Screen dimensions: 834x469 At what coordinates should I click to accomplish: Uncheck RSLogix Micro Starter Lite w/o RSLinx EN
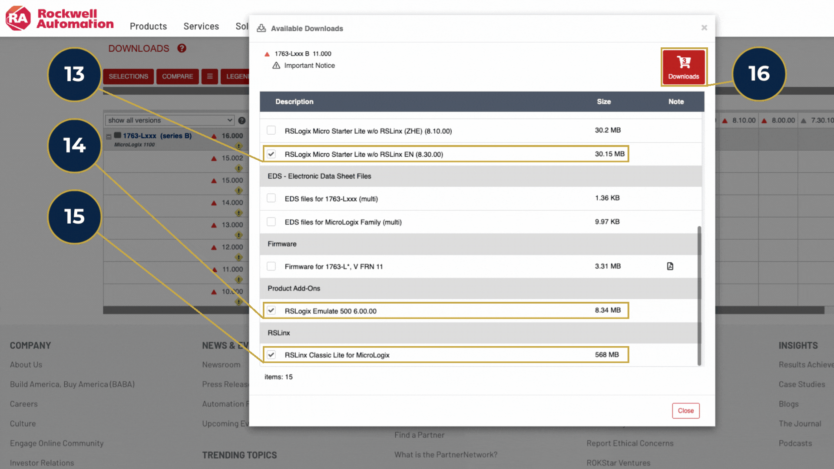tap(271, 154)
